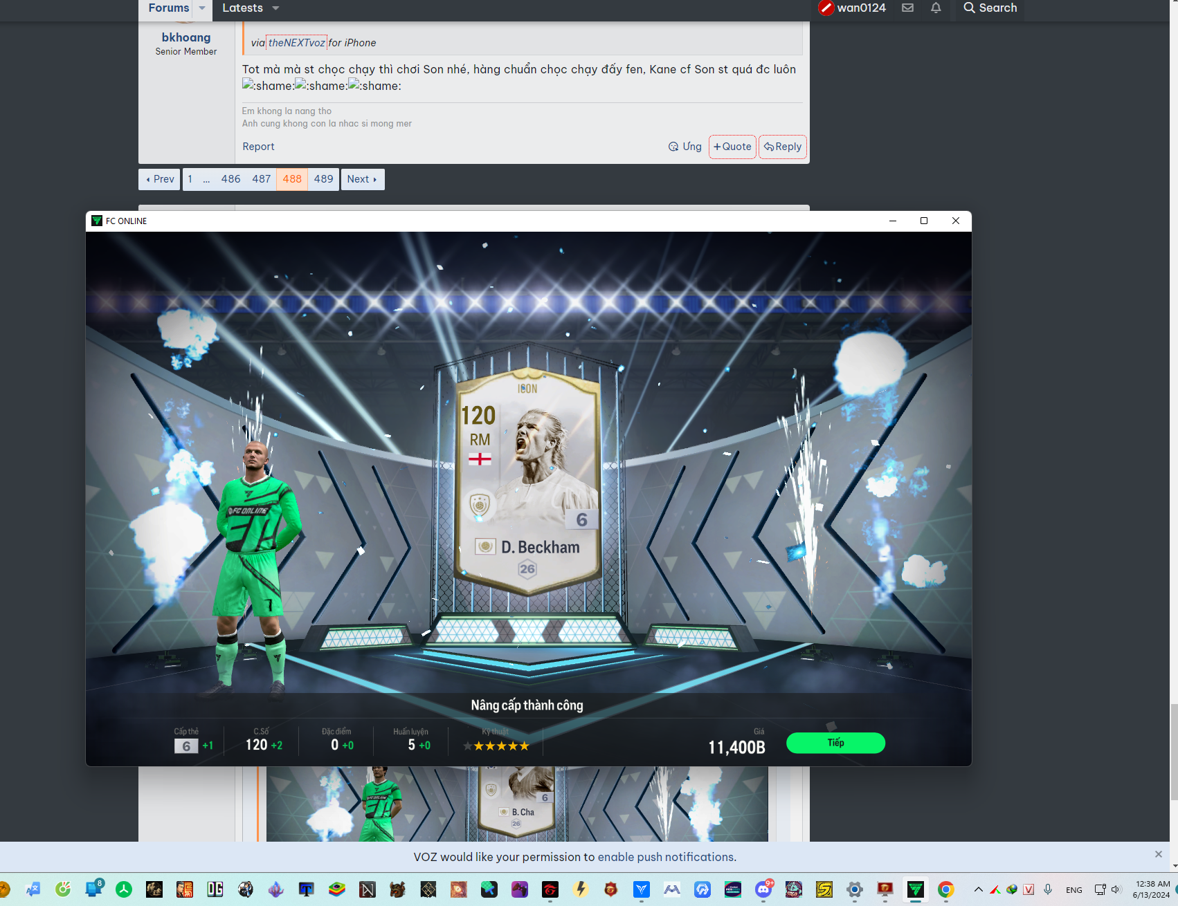
Task: Open the purple game controller taskbar icon
Action: pyautogui.click(x=520, y=889)
